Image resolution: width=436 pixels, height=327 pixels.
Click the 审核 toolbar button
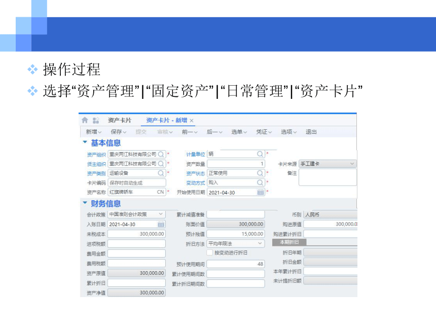165,132
